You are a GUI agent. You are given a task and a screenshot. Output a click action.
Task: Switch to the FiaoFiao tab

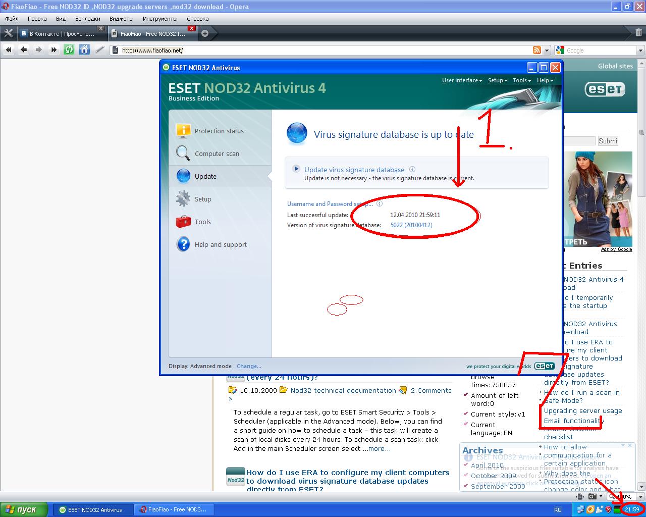pos(153,34)
